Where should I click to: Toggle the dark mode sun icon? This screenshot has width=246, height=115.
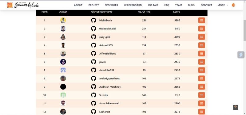click(233, 5)
